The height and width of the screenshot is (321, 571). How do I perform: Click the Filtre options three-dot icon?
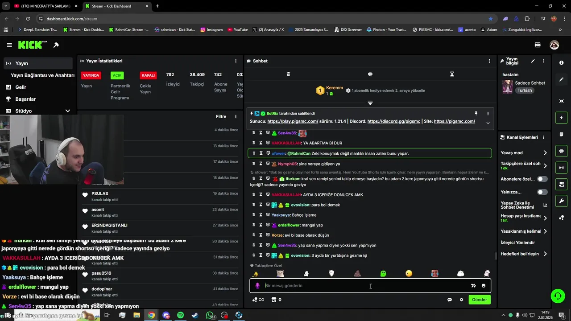coord(236,117)
